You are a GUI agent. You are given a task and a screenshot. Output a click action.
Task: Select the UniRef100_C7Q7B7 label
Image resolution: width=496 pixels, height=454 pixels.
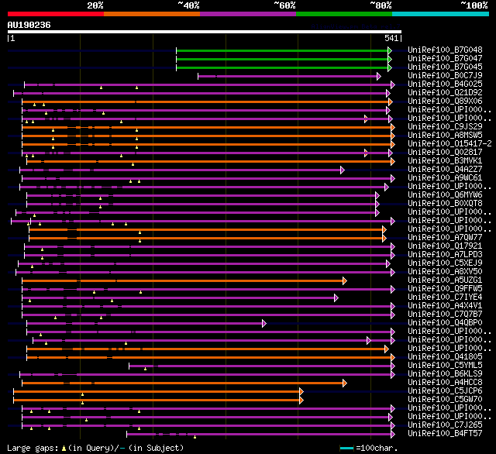[x=445, y=314]
